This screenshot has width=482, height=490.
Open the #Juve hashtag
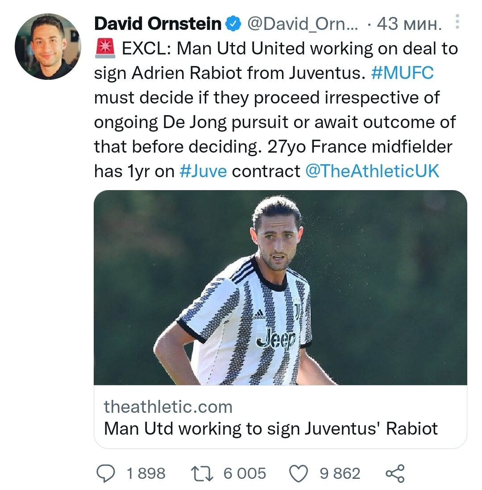pos(203,171)
